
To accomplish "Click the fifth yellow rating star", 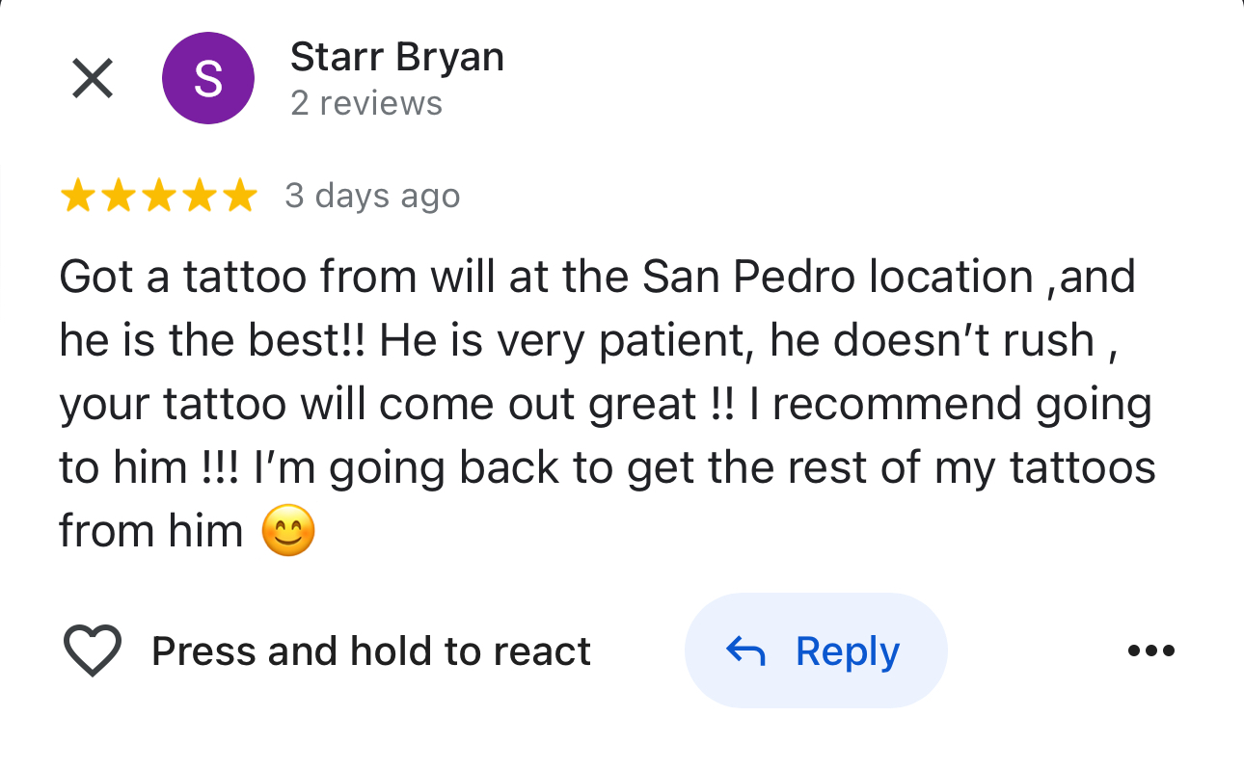I will pyautogui.click(x=240, y=197).
